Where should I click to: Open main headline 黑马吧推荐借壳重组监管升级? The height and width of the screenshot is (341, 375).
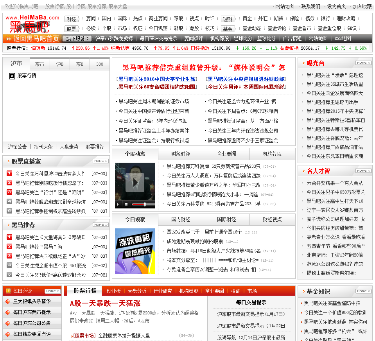click(204, 68)
